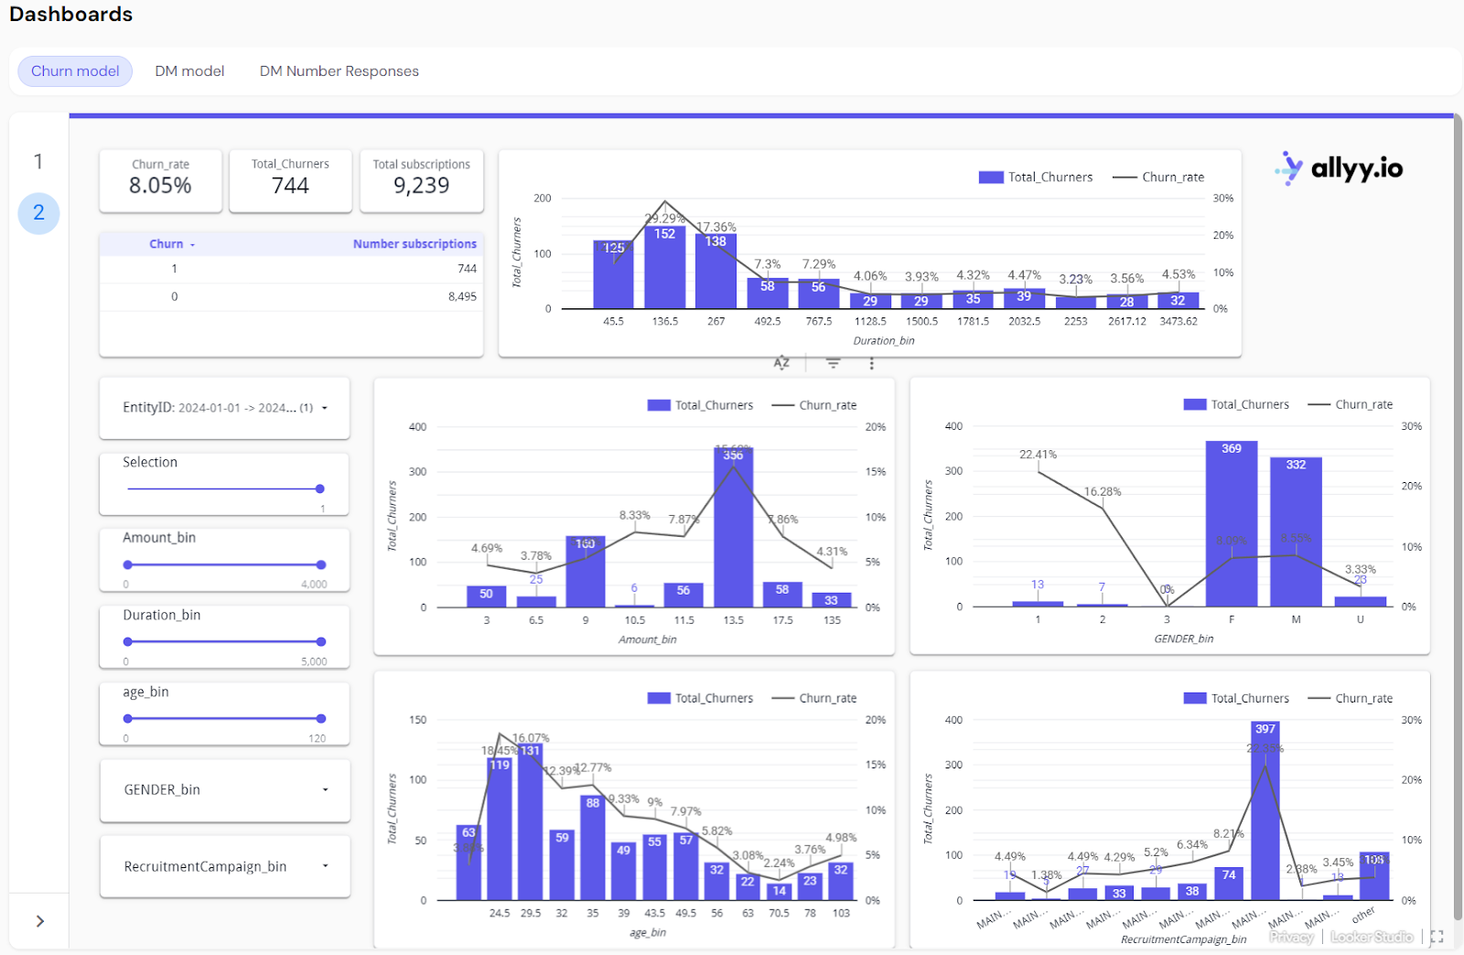Toggle Churn_rate legend in RecruitmentCampaign_bin chart
This screenshot has width=1464, height=955.
pos(1351,698)
